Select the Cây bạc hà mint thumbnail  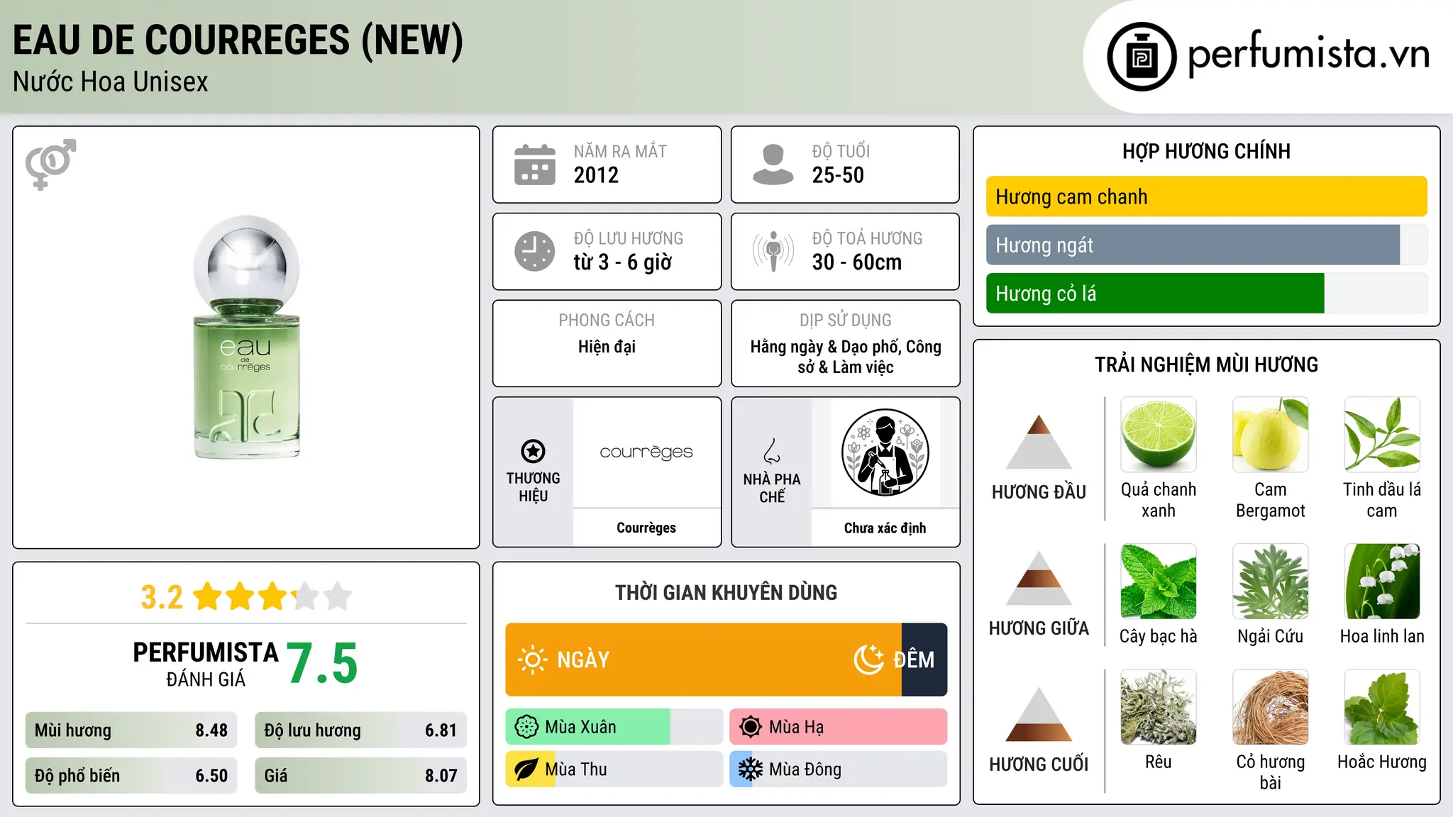(1159, 582)
